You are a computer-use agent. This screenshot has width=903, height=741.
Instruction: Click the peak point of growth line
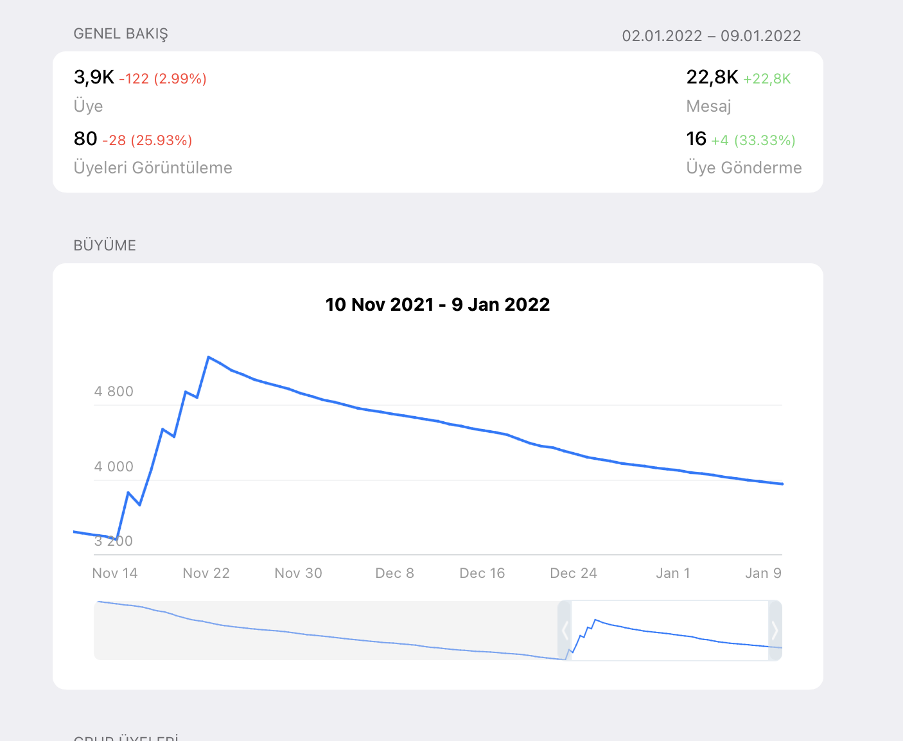[x=209, y=356]
